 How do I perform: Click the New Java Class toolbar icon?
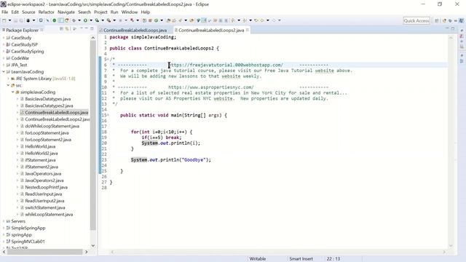156,20
